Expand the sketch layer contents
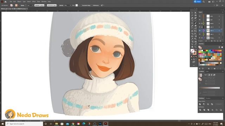 pos(205,23)
